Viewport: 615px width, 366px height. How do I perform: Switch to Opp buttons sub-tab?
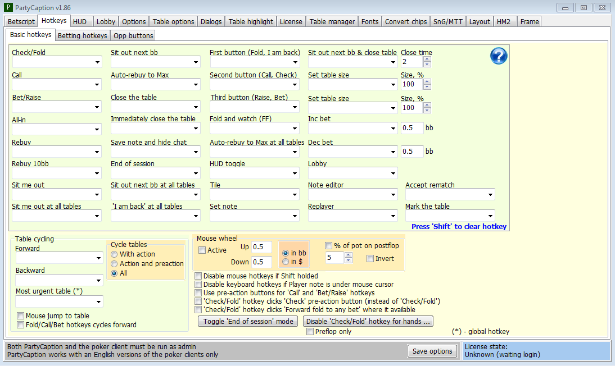(x=133, y=36)
